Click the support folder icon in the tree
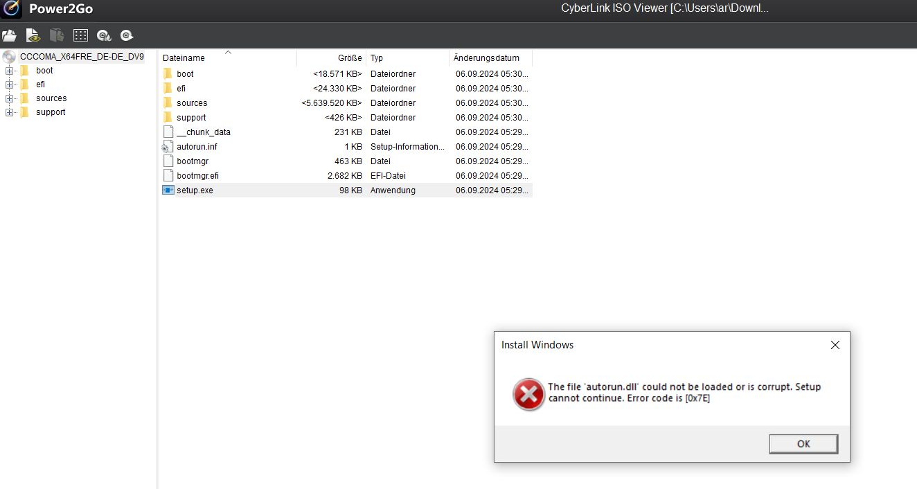Image resolution: width=917 pixels, height=489 pixels. [x=25, y=112]
